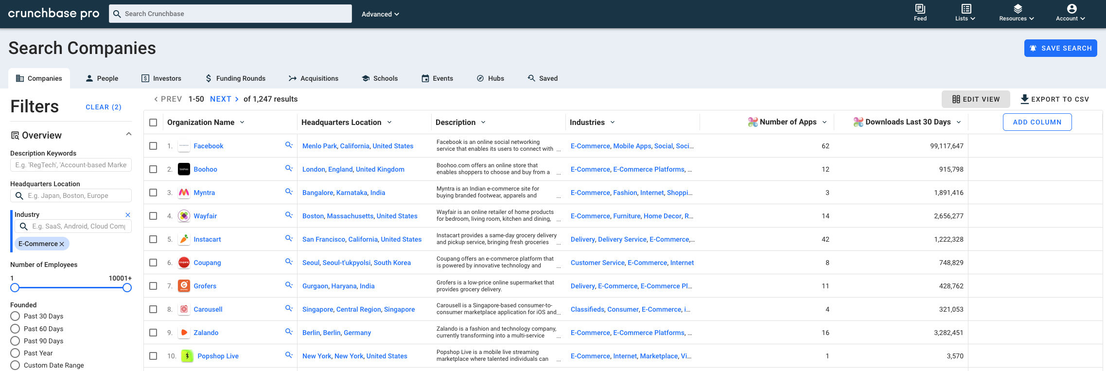Click the Industry filter search input
Screen dimensions: 1106x371
point(73,226)
